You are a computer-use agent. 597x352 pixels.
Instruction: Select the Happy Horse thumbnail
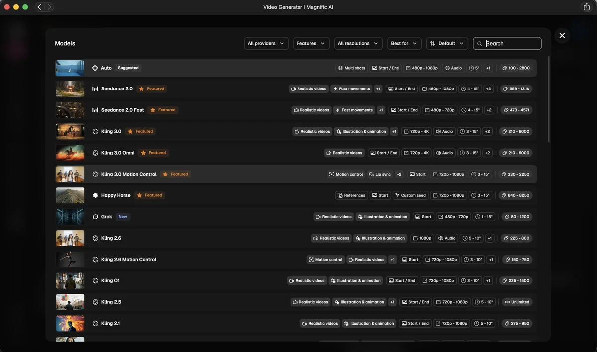point(70,196)
